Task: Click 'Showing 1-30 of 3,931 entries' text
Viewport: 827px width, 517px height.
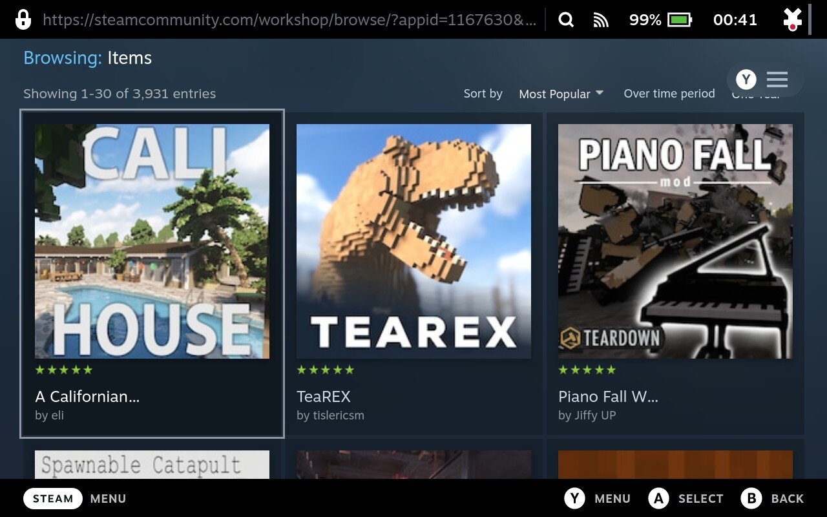Action: (x=120, y=94)
